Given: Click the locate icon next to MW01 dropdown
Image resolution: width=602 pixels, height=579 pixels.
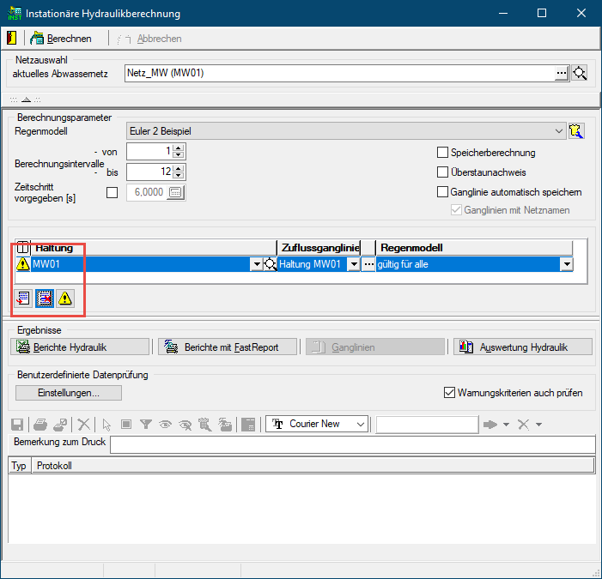Looking at the screenshot, I should click(x=271, y=264).
